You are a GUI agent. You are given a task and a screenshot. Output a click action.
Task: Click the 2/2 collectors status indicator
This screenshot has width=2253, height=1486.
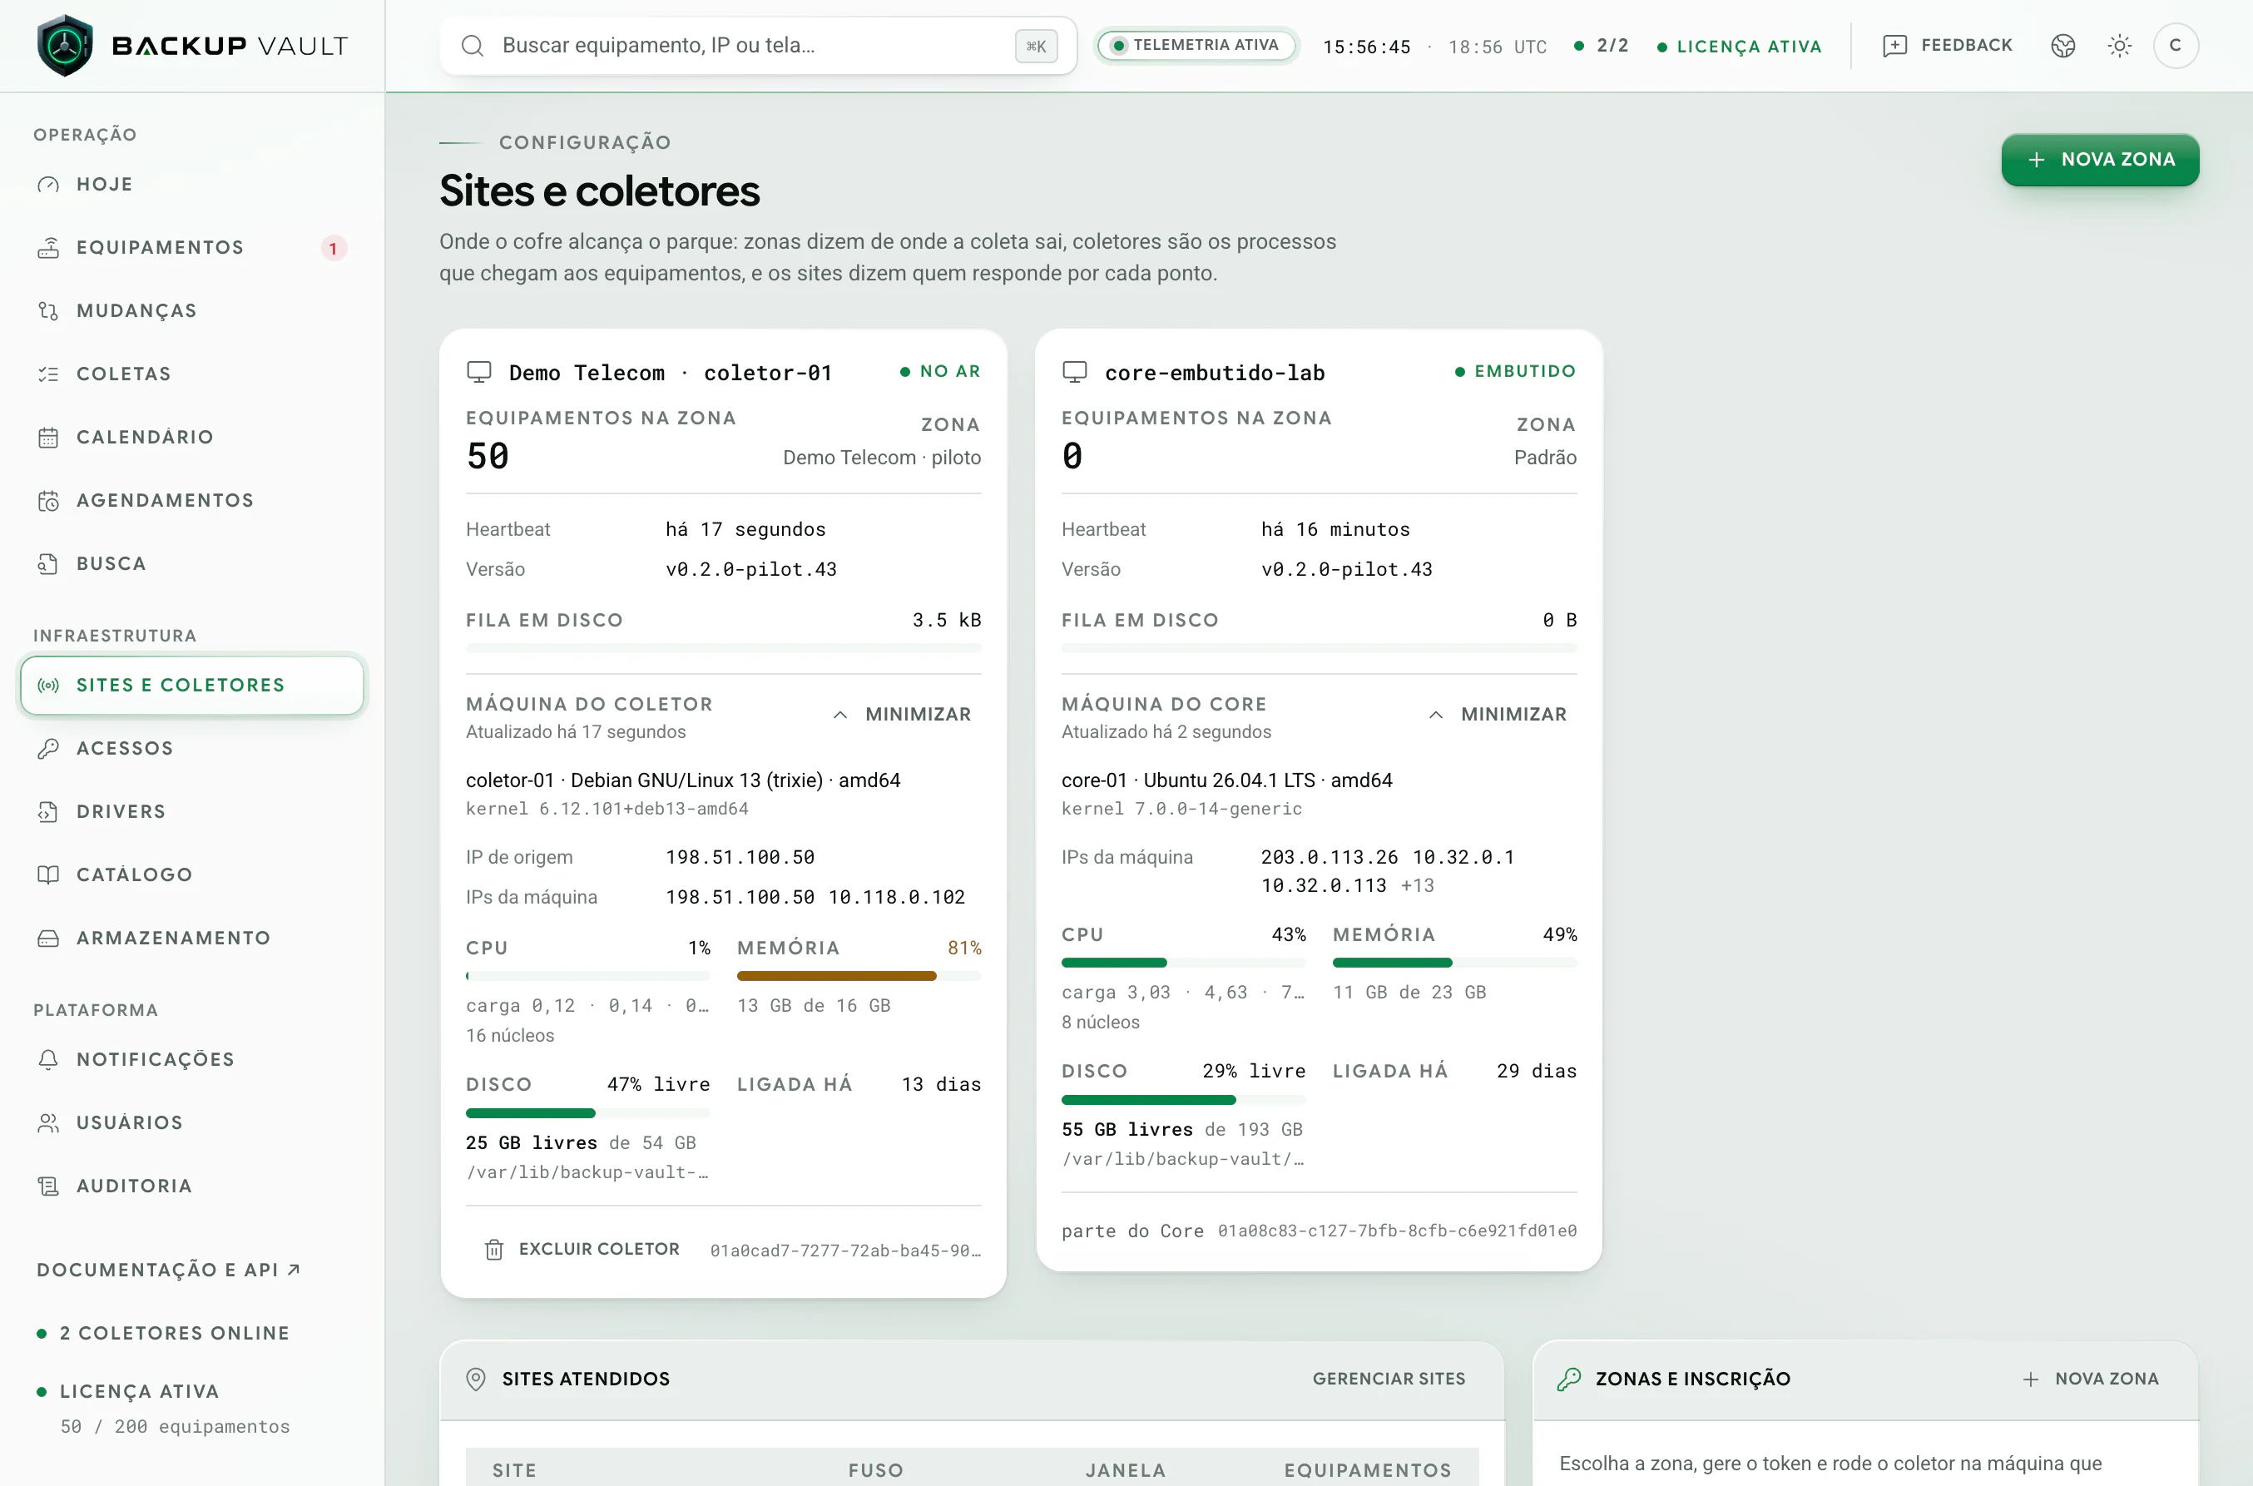[1602, 46]
